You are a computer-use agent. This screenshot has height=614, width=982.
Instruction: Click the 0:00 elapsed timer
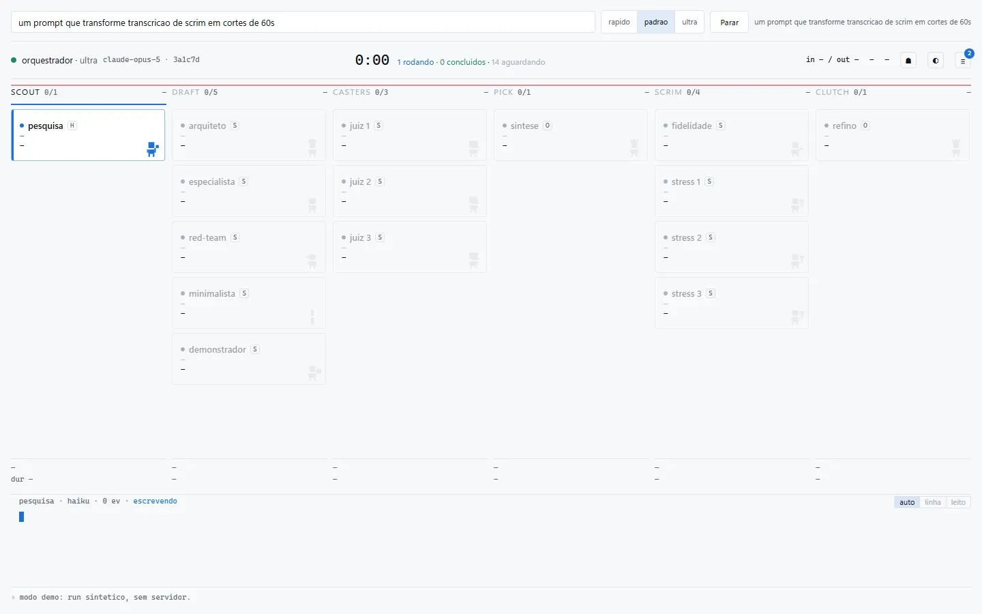372,60
